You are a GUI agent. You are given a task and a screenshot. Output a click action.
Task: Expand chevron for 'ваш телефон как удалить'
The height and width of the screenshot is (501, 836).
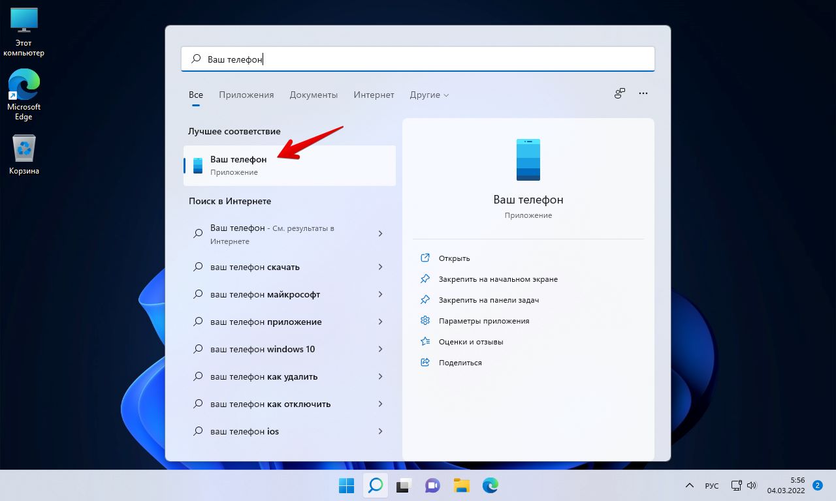tap(381, 376)
